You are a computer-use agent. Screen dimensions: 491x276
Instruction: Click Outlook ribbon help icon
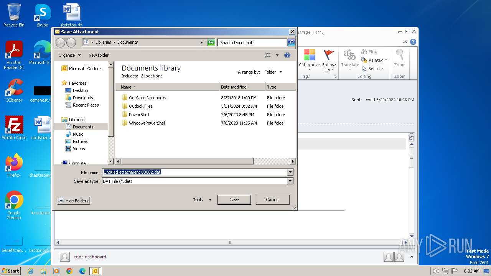point(413,42)
